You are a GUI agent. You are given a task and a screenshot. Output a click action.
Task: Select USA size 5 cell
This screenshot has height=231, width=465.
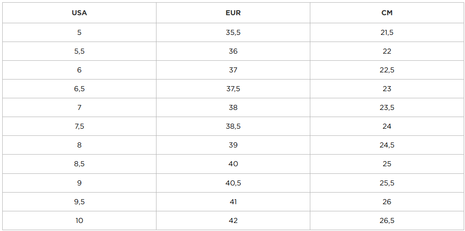pyautogui.click(x=79, y=33)
